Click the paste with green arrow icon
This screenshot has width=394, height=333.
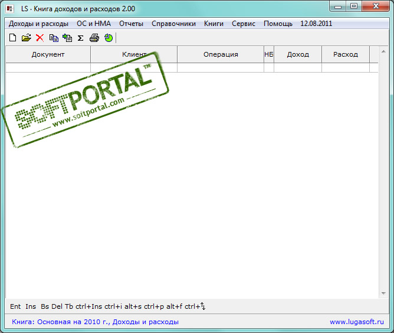[x=67, y=38]
